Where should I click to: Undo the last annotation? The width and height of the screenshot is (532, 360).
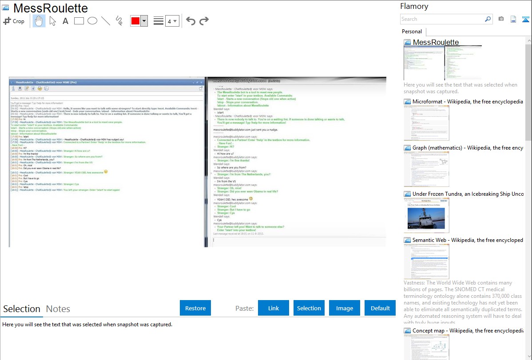pos(191,21)
